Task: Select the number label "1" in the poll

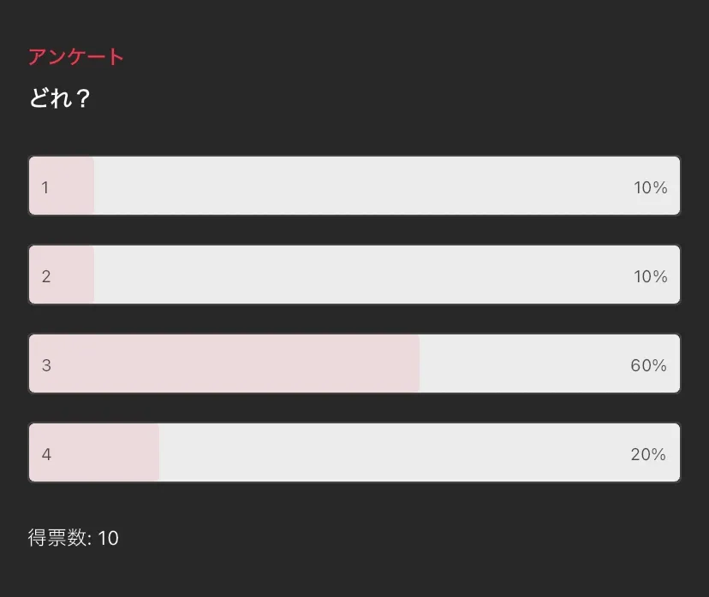Action: click(45, 187)
